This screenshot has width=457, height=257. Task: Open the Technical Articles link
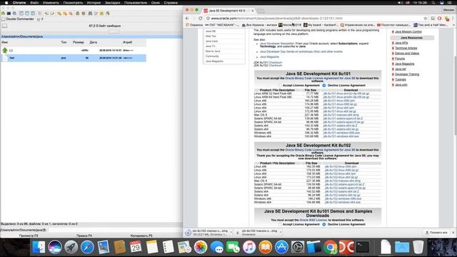[406, 48]
